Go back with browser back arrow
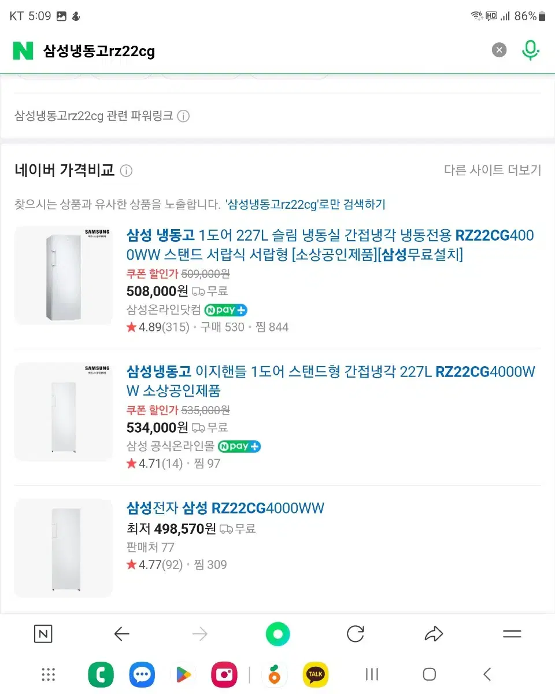Viewport: 555px width, 694px height. 121,634
